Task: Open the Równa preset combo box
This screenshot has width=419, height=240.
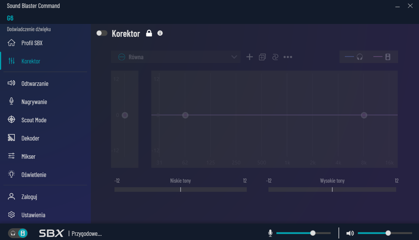Action: (x=176, y=57)
